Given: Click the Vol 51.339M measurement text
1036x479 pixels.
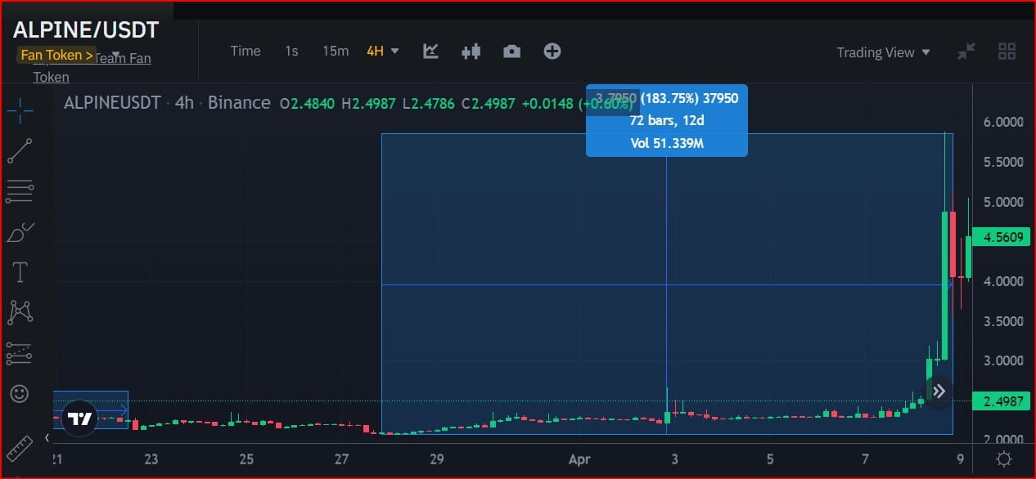Looking at the screenshot, I should pos(667,144).
